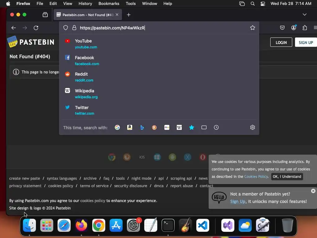Click the tracking protection shield icon
This screenshot has width=317, height=238.
[x=66, y=28]
